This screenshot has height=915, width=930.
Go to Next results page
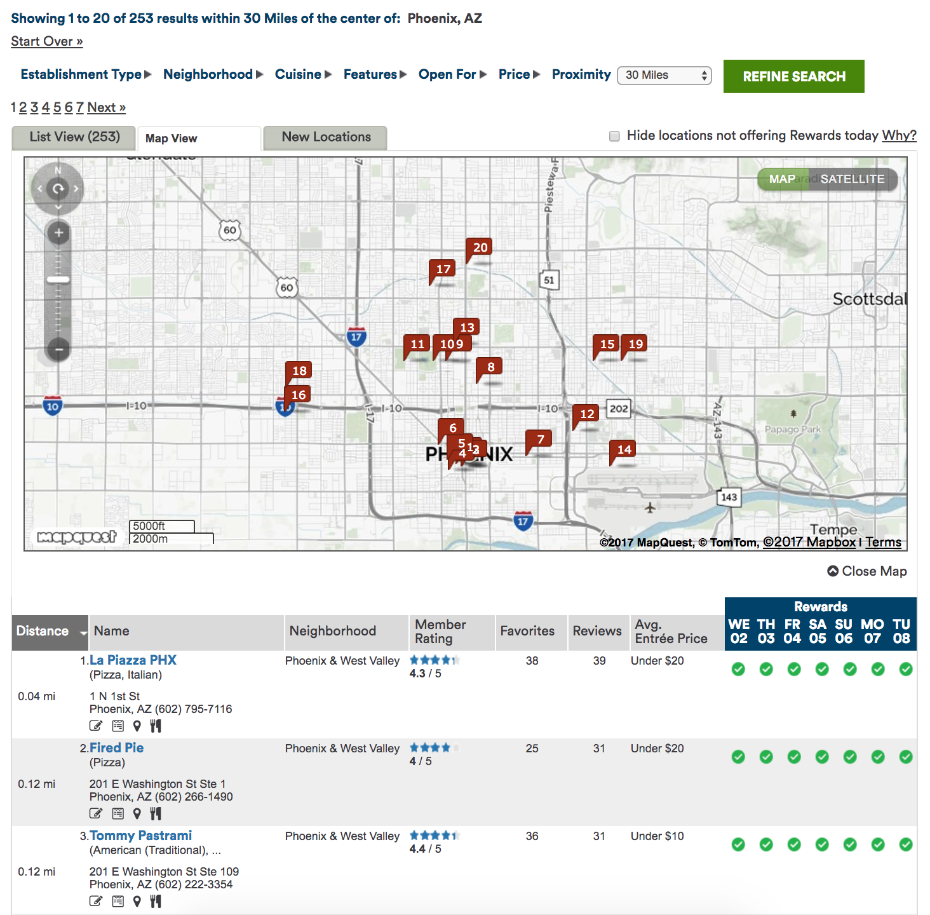click(x=107, y=107)
